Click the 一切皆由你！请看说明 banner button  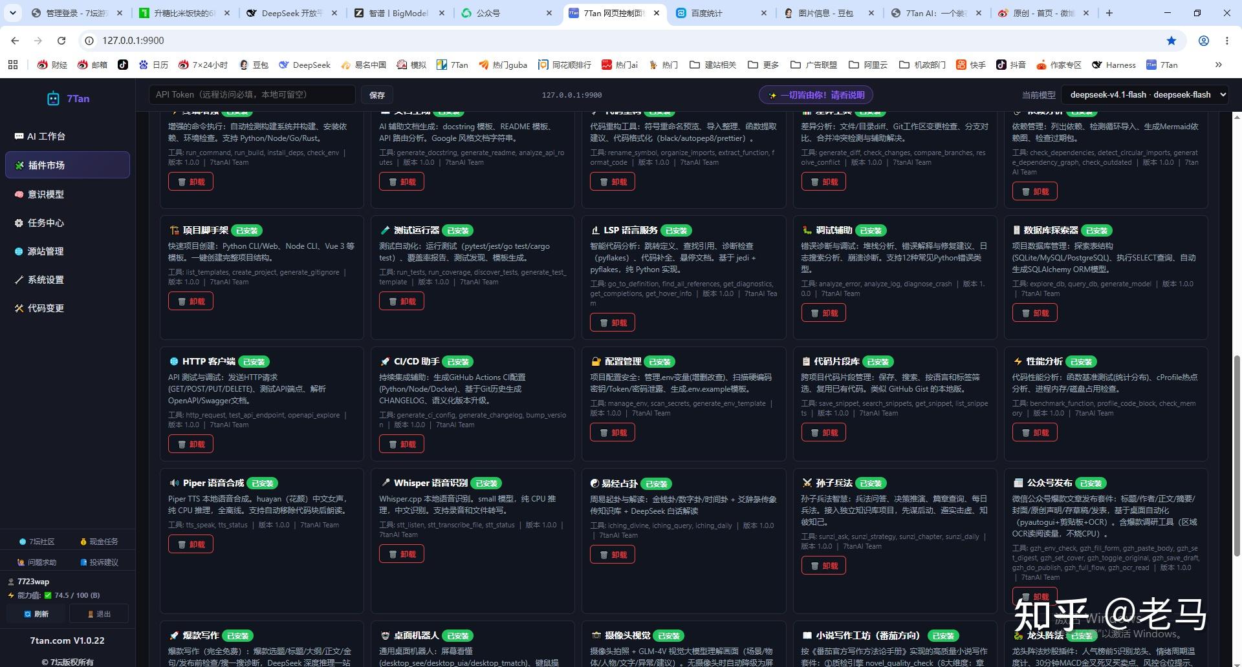pos(816,95)
